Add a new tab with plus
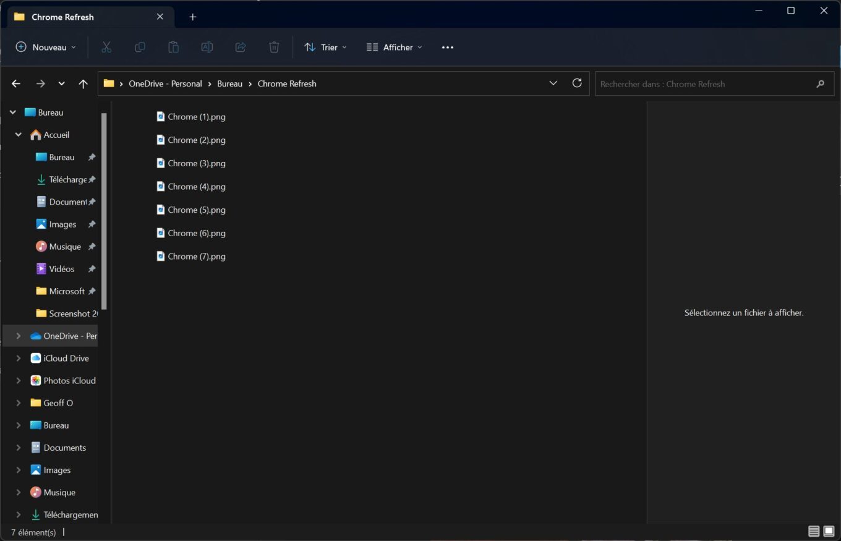This screenshot has height=541, width=841. tap(192, 17)
